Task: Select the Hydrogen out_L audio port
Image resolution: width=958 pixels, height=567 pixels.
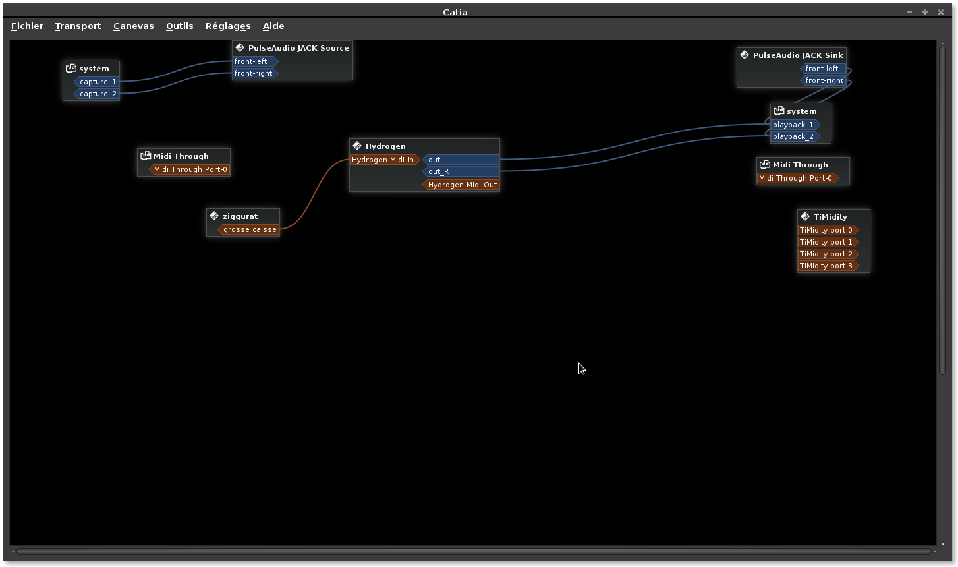Action: point(461,160)
